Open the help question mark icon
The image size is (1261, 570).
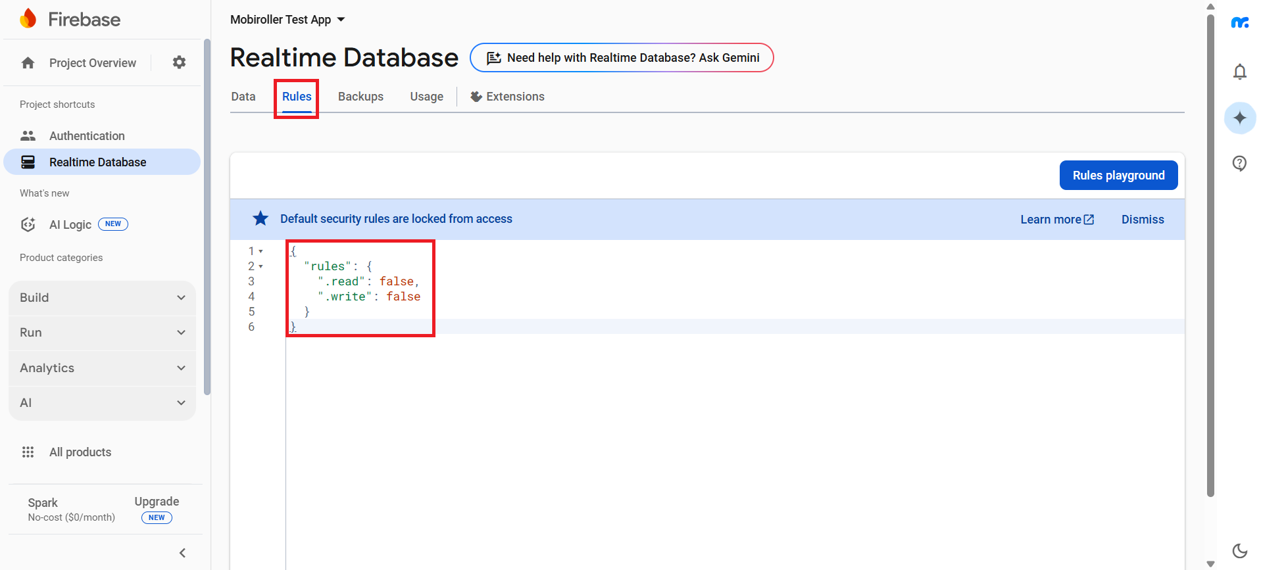point(1240,164)
